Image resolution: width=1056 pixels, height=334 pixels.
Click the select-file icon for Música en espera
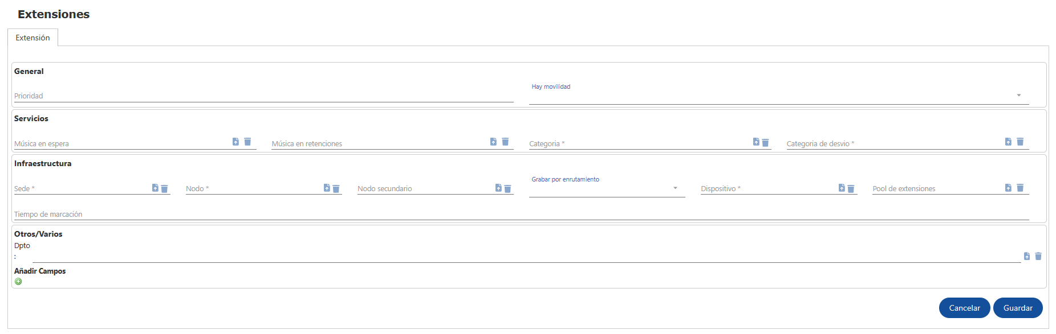coord(235,142)
